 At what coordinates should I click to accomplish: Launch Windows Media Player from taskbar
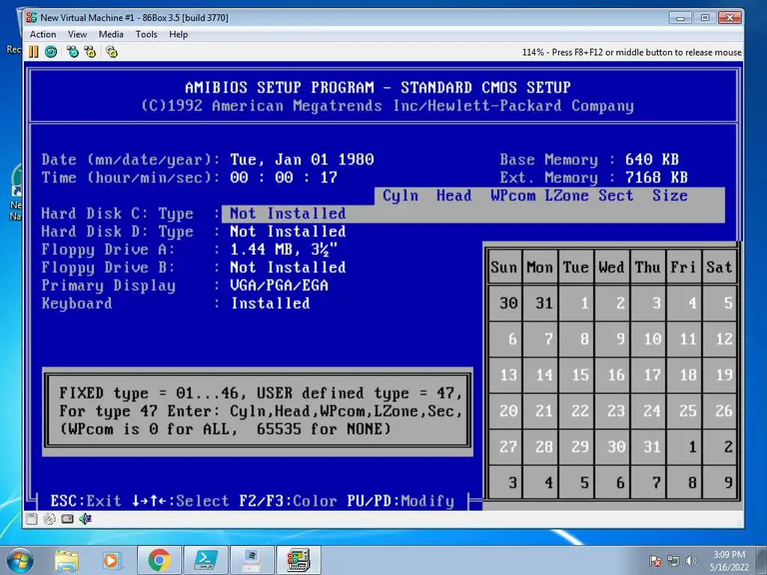click(x=111, y=560)
